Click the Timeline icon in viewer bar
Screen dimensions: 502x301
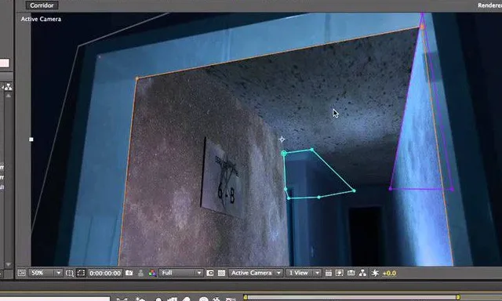[351, 273]
